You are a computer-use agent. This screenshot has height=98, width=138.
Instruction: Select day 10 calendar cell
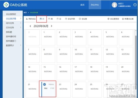(79, 55)
